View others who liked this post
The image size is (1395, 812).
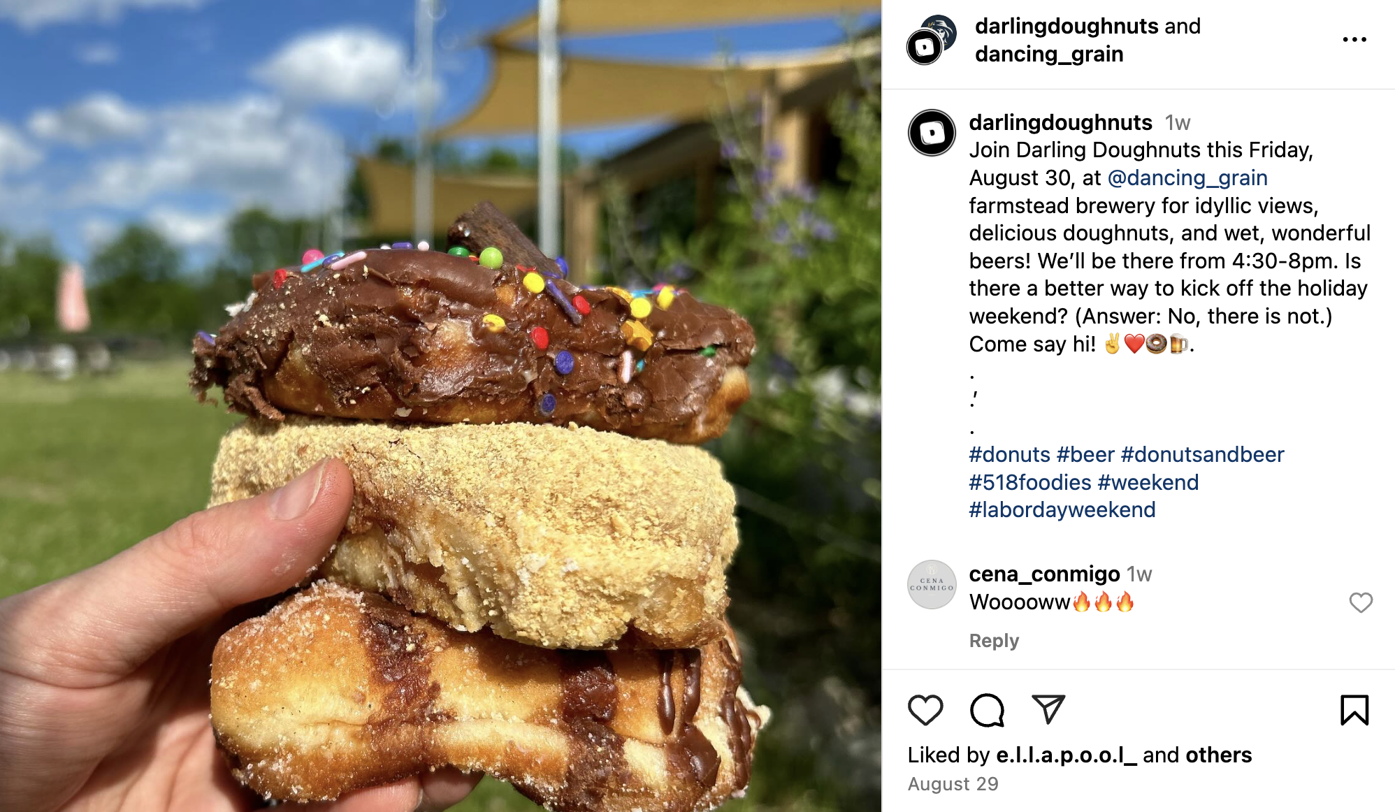point(1218,755)
